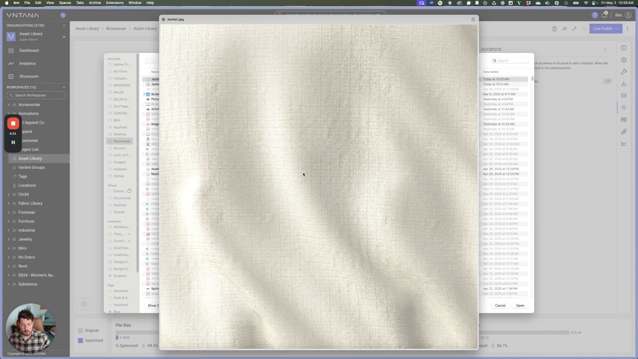Select the hotspot location pin icon

coord(624,108)
